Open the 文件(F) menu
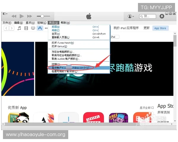This screenshot has width=178, height=142. [x=7, y=23]
